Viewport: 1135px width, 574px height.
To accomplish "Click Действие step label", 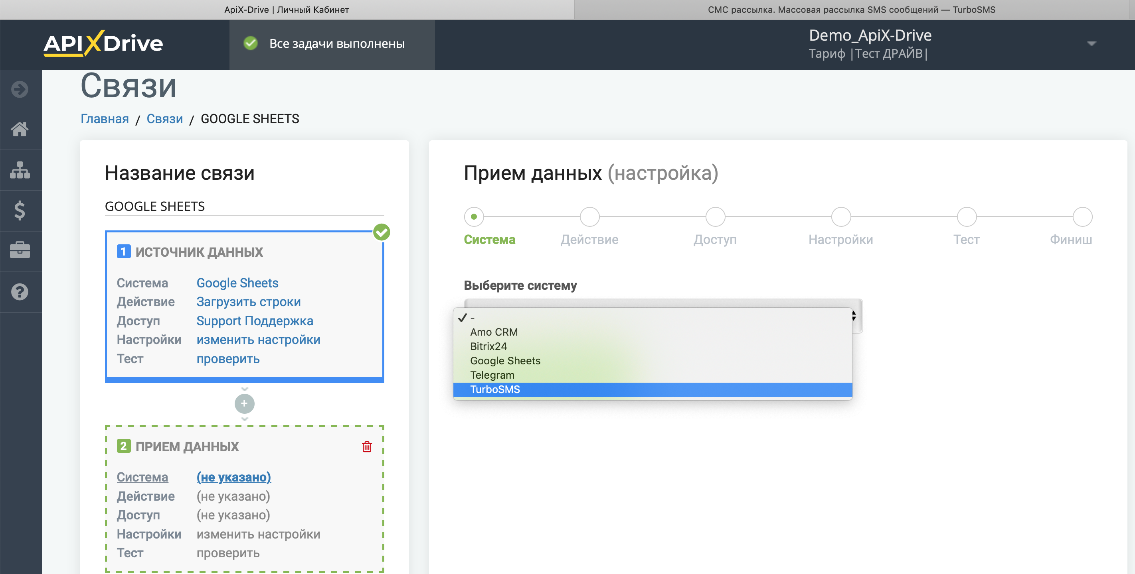I will point(589,240).
